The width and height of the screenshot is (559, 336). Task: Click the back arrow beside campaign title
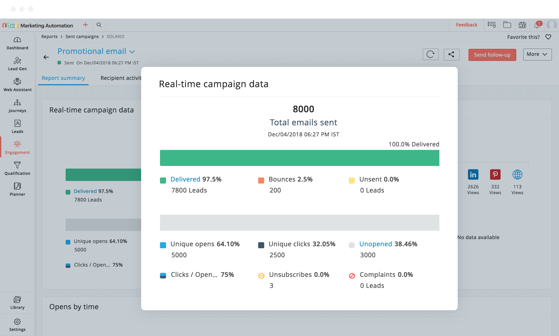coord(46,57)
